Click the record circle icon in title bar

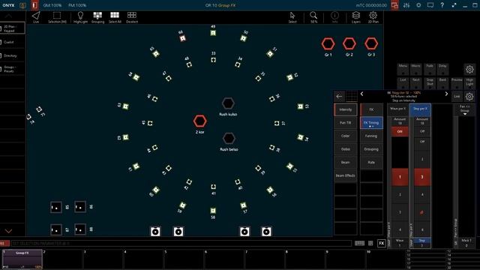pos(418,5)
